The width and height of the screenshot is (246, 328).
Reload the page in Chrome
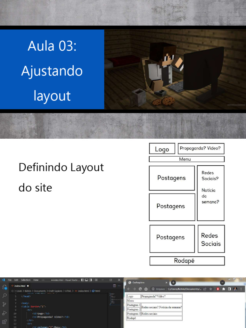pos(140,289)
